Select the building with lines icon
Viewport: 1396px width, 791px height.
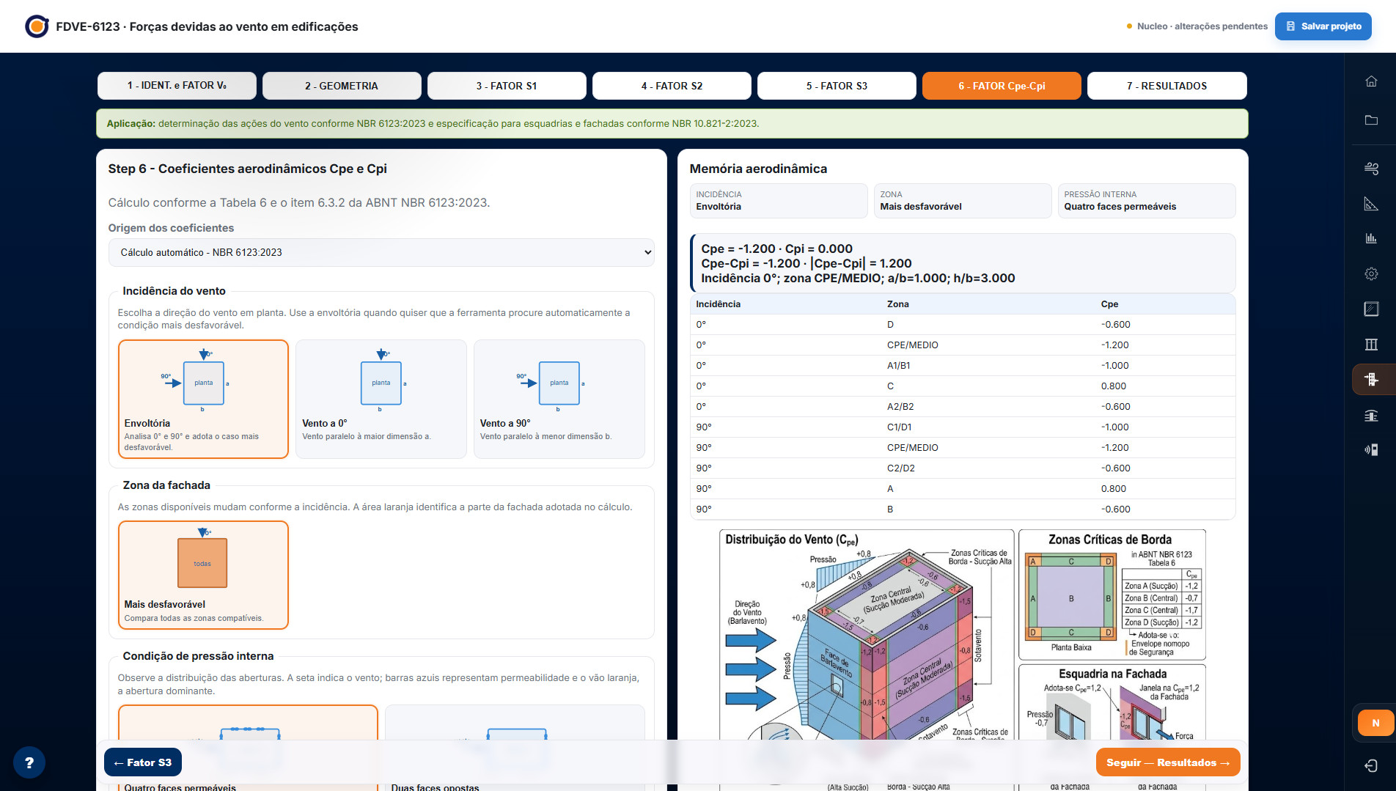[1371, 416]
